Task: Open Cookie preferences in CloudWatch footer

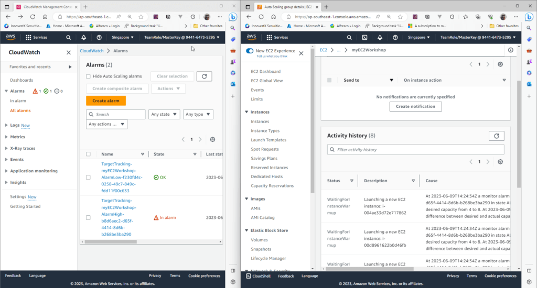Action: [204, 275]
